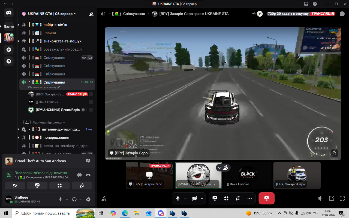Click the invite people icon beside server name

(x=91, y=14)
